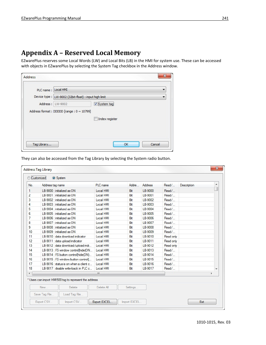
Task: Click the Read/... column header
Action: click(x=170, y=185)
